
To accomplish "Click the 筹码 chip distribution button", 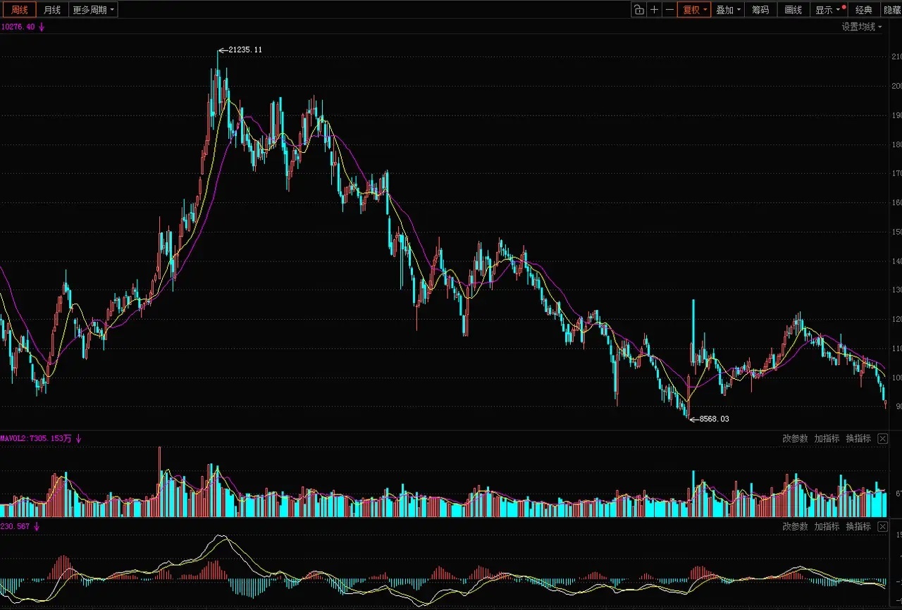I will pyautogui.click(x=760, y=10).
